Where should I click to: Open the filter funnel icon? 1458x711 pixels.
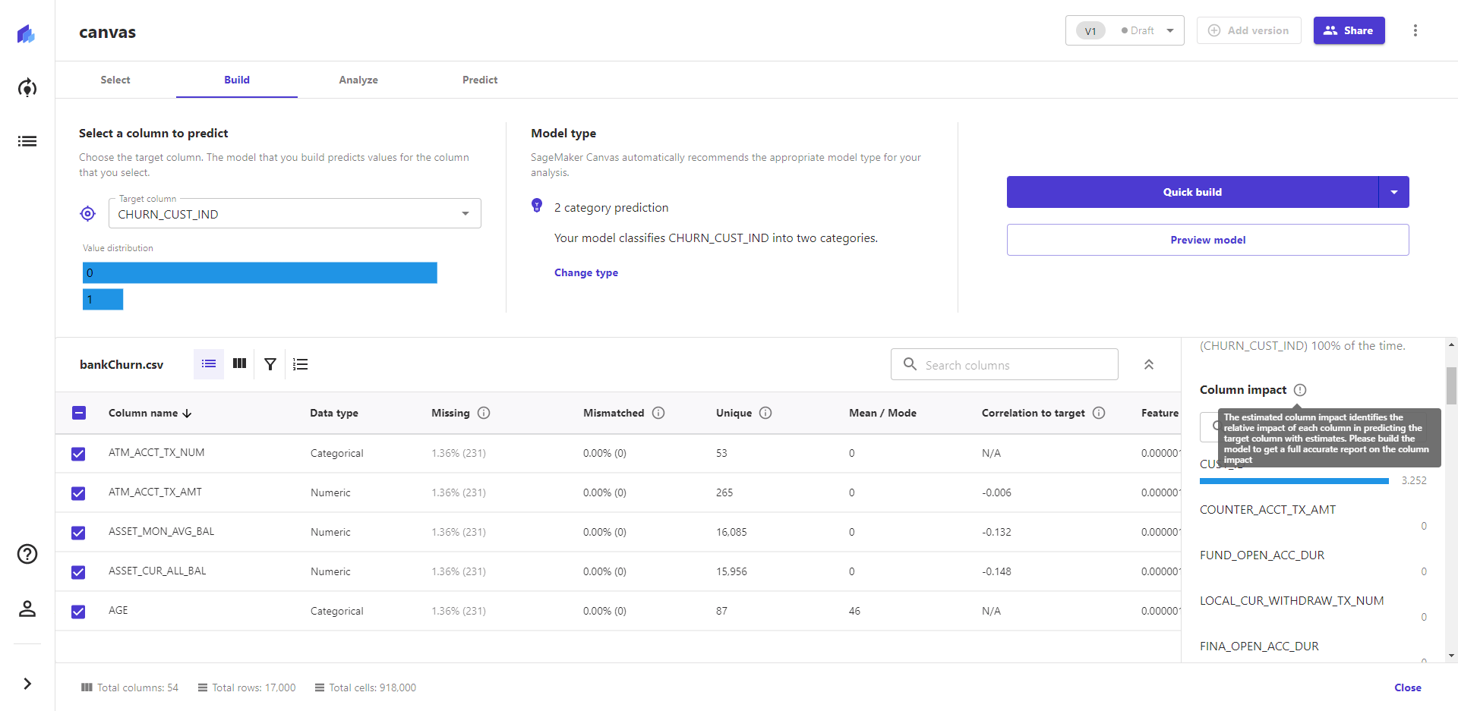(x=270, y=364)
